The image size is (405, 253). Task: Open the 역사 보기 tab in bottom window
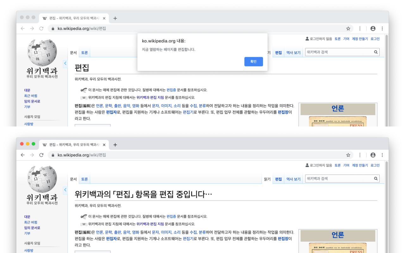tap(293, 179)
